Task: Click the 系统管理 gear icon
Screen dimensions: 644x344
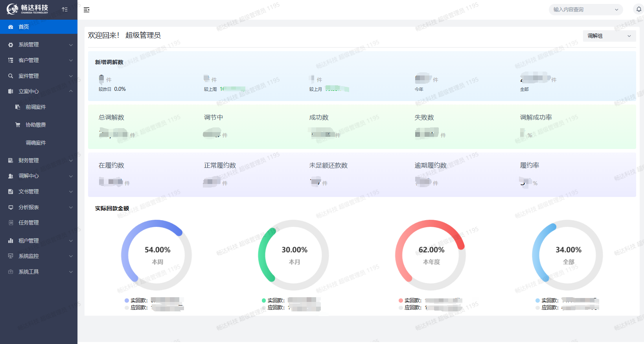Action: tap(11, 45)
